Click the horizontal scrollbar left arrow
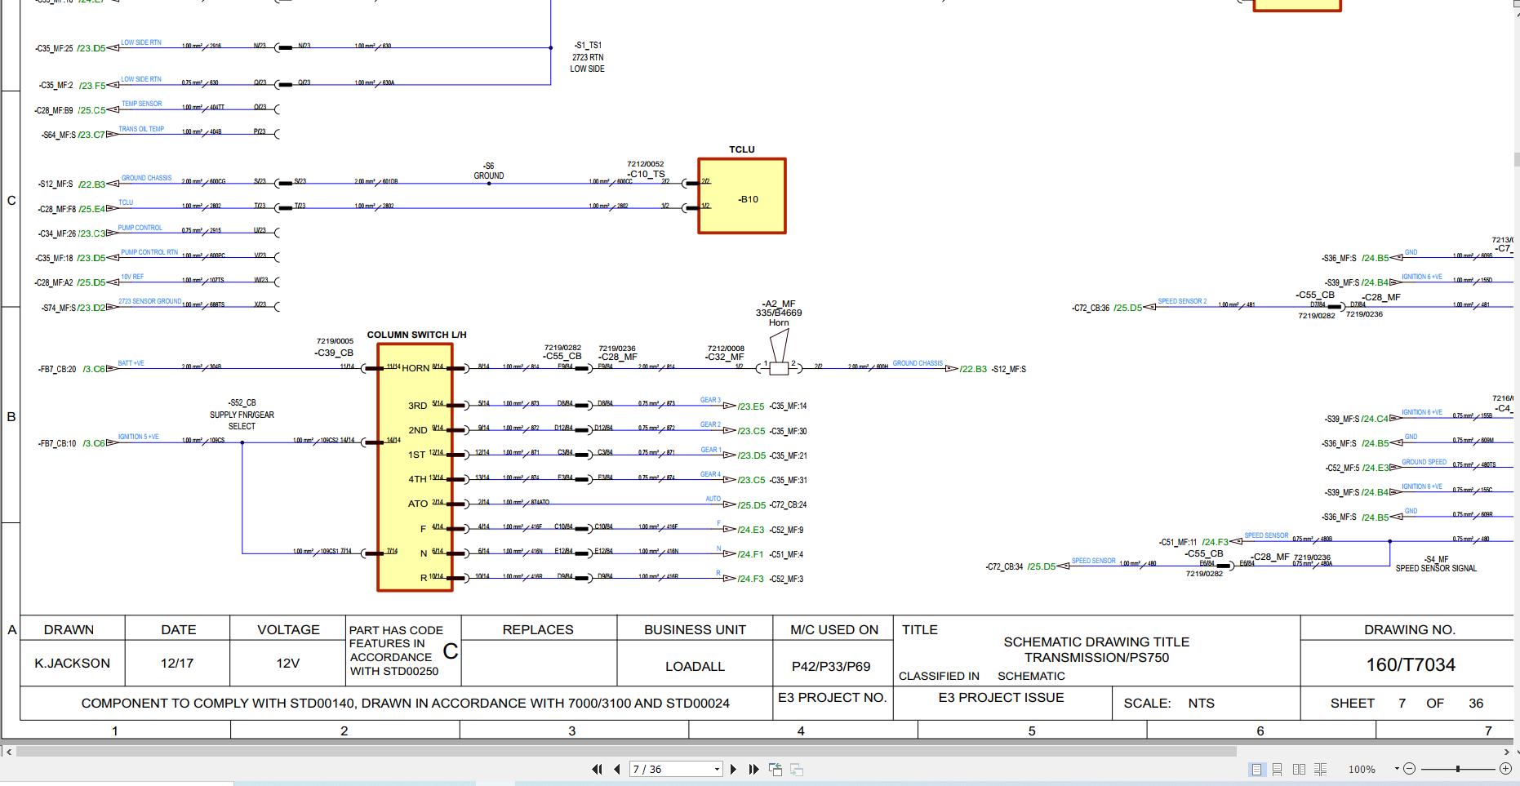The image size is (1520, 786). click(8, 752)
